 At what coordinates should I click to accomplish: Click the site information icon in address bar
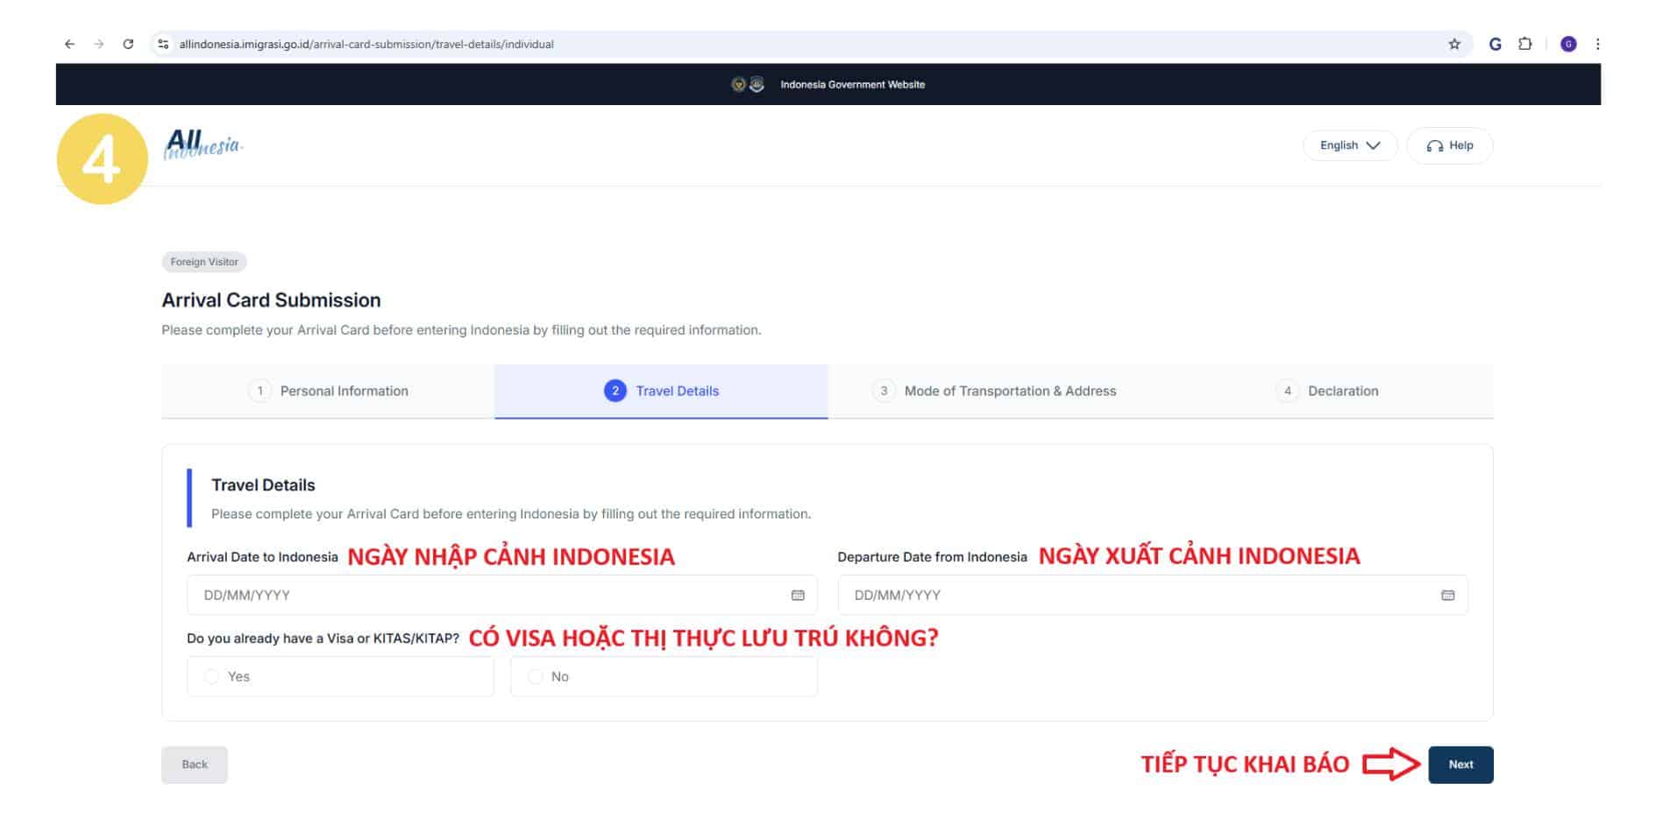click(x=163, y=44)
